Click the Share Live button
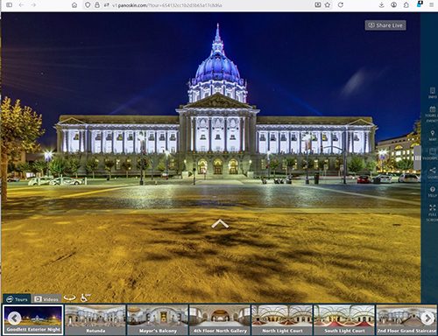 (x=385, y=25)
